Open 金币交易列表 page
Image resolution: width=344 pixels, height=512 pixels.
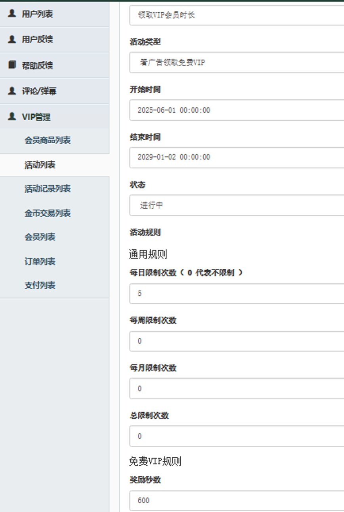(x=48, y=213)
